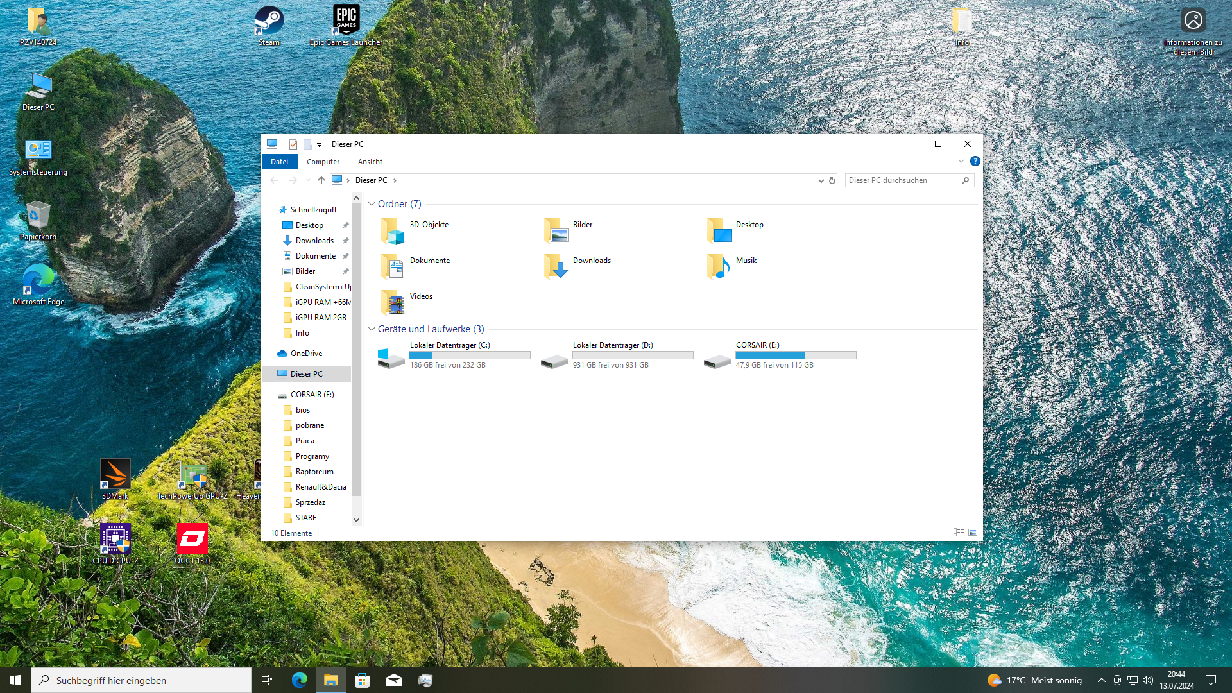
Task: Open the address bar history dropdown
Action: [821, 180]
